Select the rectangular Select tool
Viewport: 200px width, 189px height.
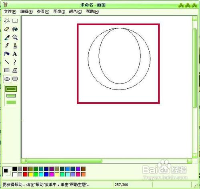[x=15, y=21]
